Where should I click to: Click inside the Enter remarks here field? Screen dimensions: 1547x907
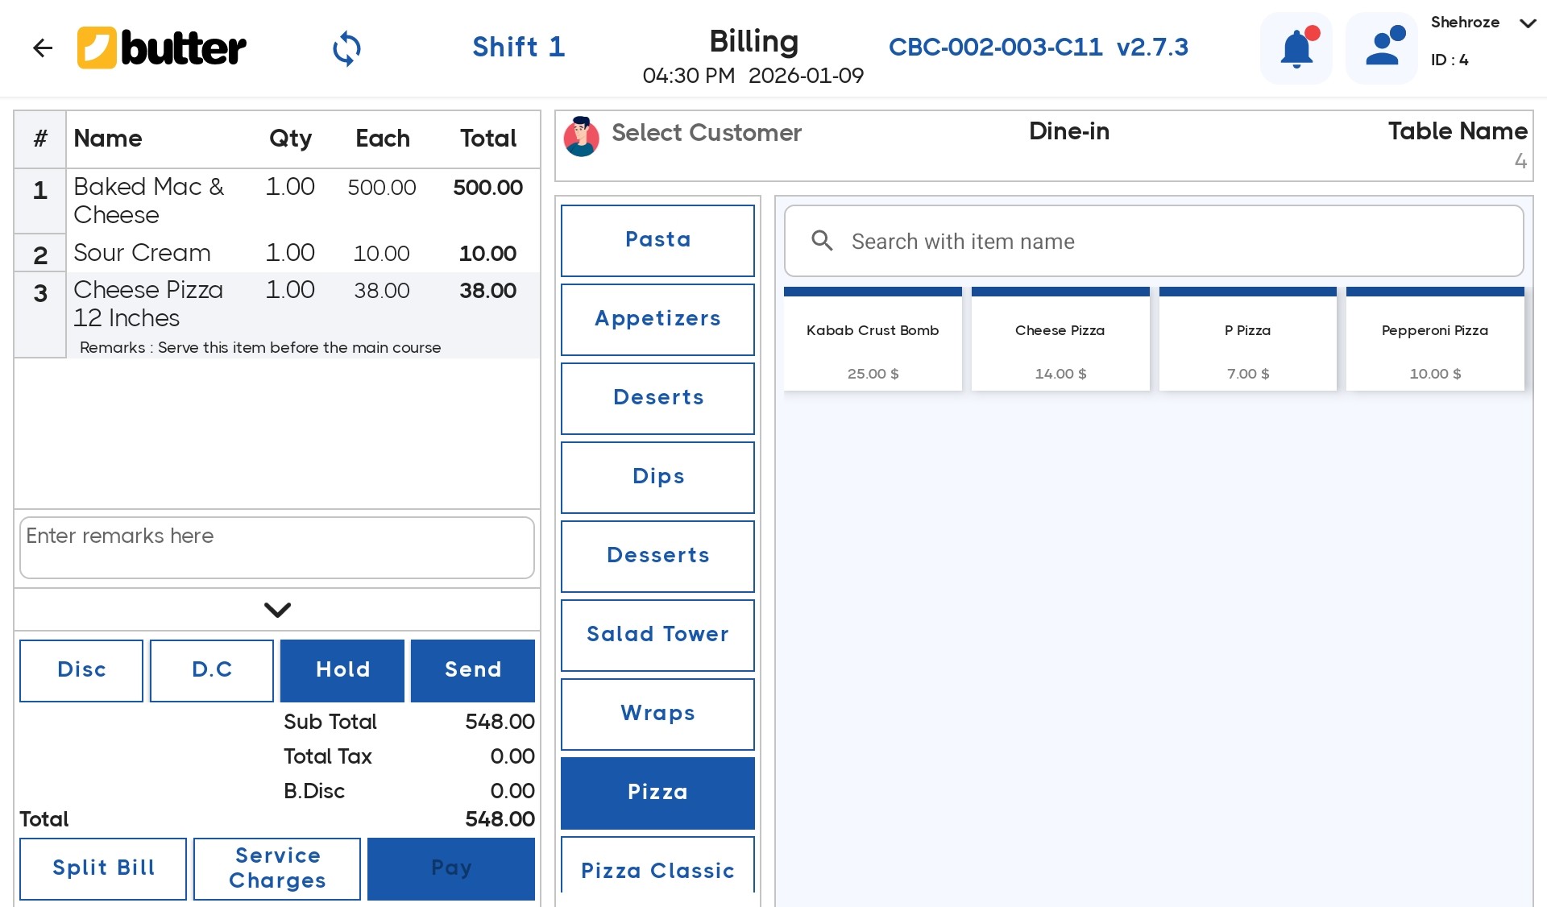coord(277,547)
